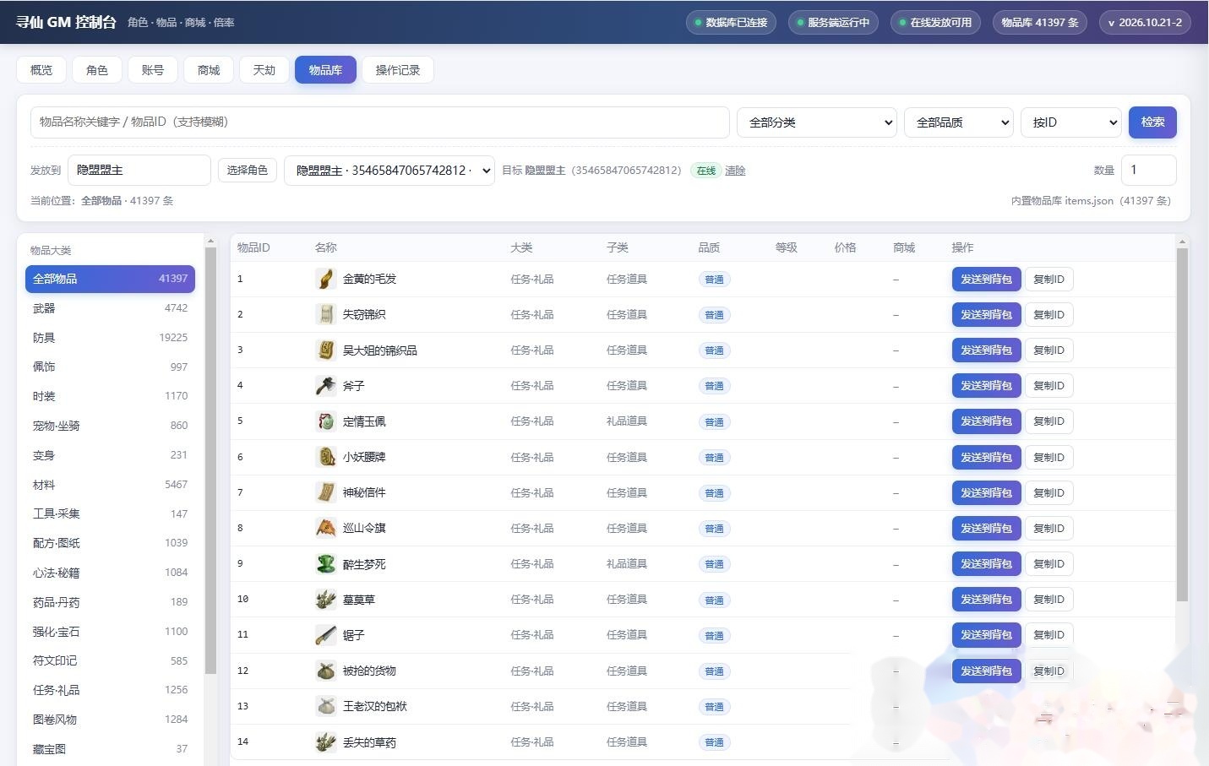Click the 选择角色 button

click(x=248, y=170)
